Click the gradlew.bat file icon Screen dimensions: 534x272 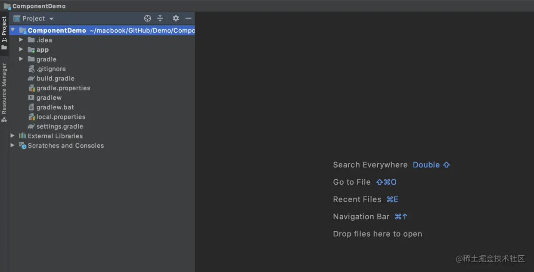31,107
